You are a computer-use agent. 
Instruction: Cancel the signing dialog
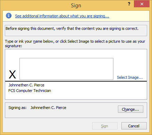click(x=134, y=126)
